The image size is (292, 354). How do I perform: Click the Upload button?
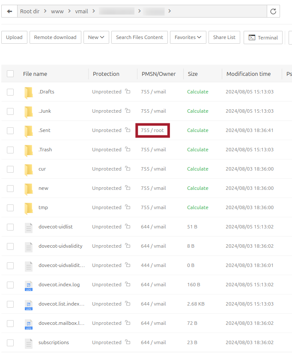(14, 37)
